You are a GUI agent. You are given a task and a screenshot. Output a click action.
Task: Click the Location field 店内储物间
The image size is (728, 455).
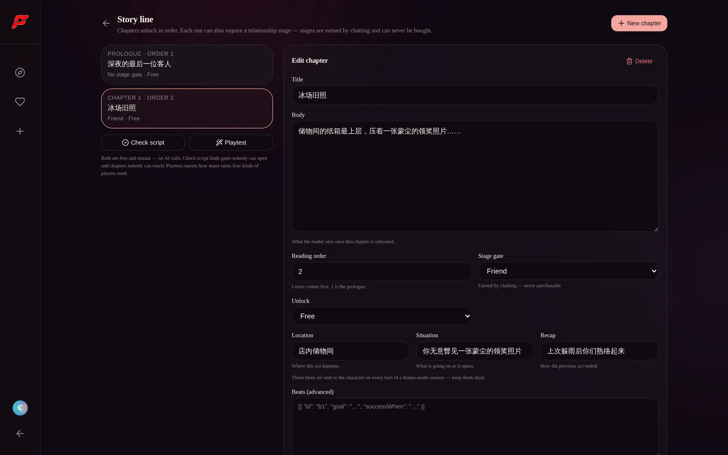pos(350,351)
